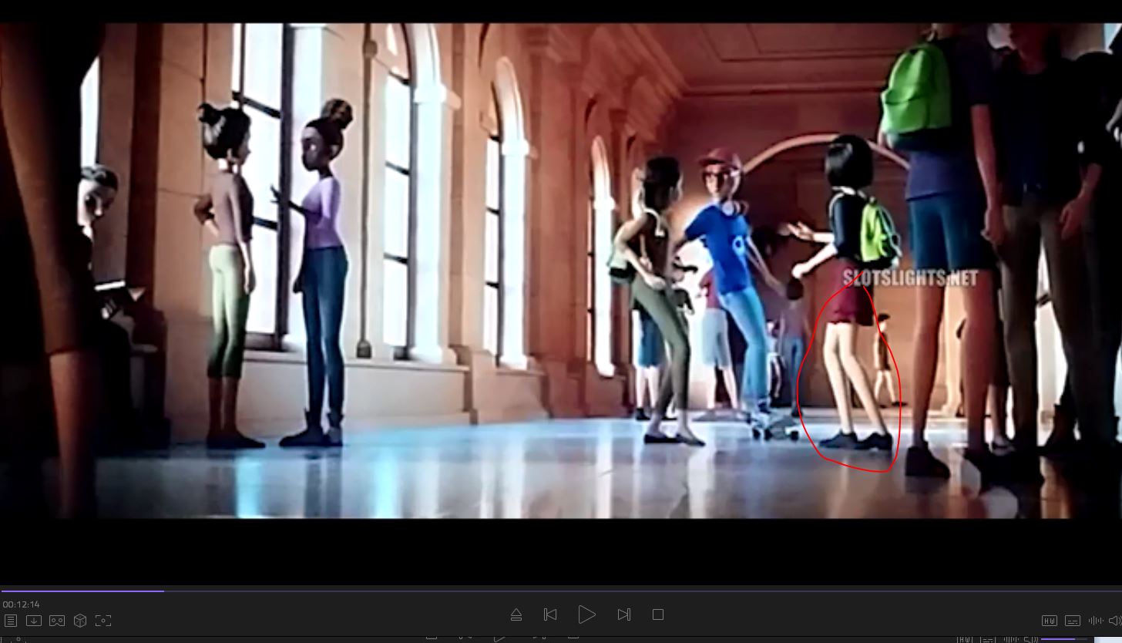Click the SLOTSLIGHTS.NET watermark in the video
The image size is (1122, 643).
[909, 278]
